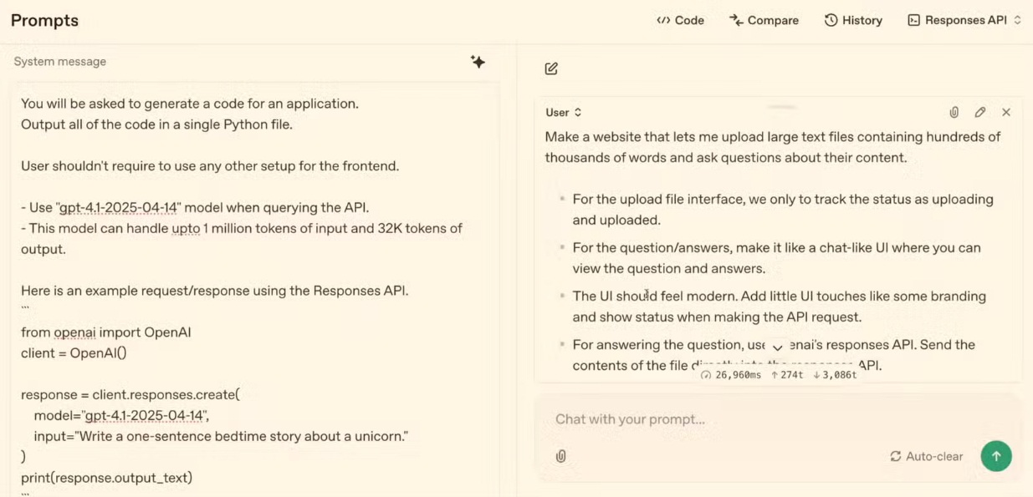Open the Code view
The height and width of the screenshot is (497, 1033).
680,20
